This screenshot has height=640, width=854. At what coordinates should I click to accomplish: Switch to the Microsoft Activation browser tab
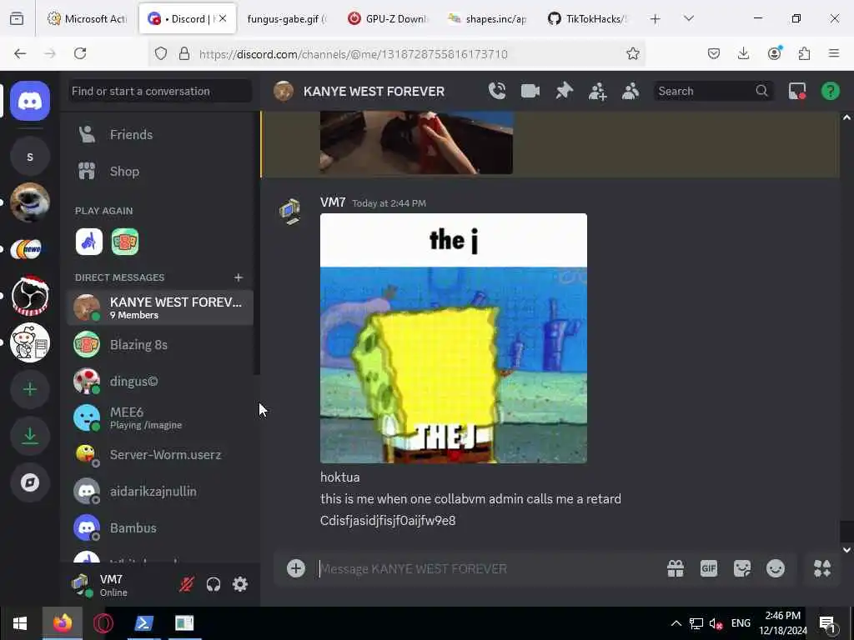[87, 19]
